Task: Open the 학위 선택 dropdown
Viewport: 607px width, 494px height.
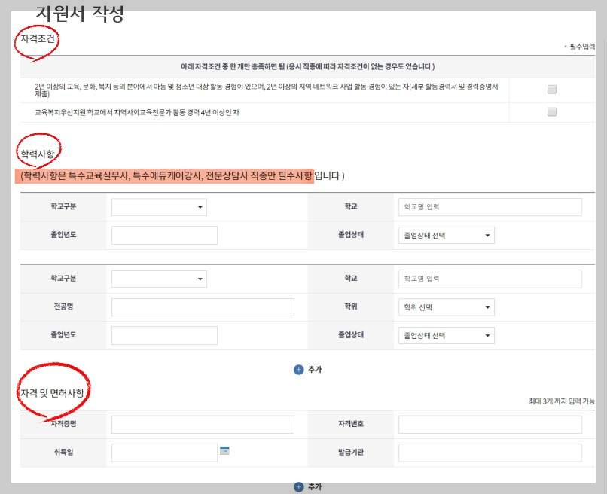Action: tap(447, 306)
